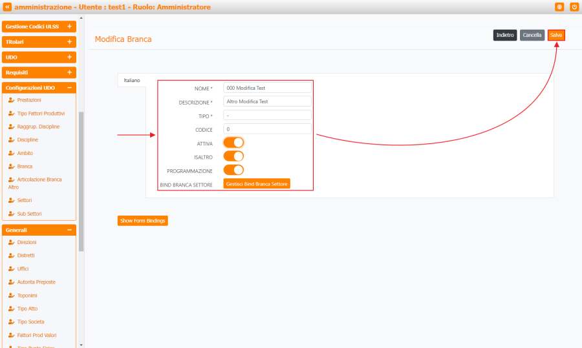Click the icon next to Settori
Image resolution: width=582 pixels, height=348 pixels.
(x=11, y=200)
